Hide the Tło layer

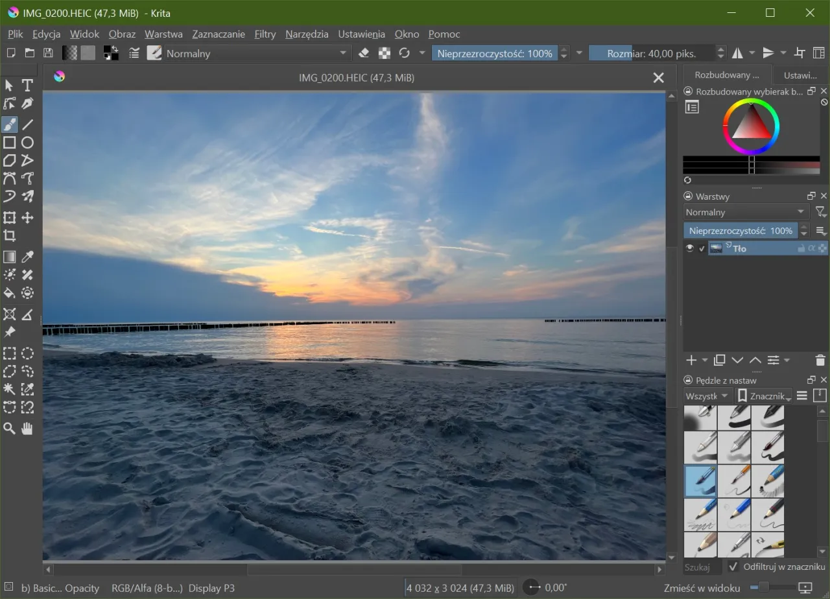click(689, 248)
